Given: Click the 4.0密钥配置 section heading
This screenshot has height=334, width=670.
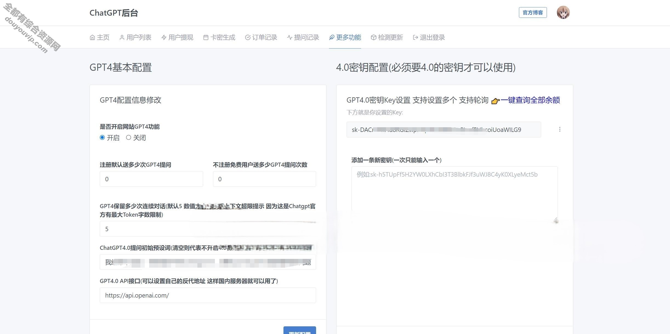Looking at the screenshot, I should 426,67.
